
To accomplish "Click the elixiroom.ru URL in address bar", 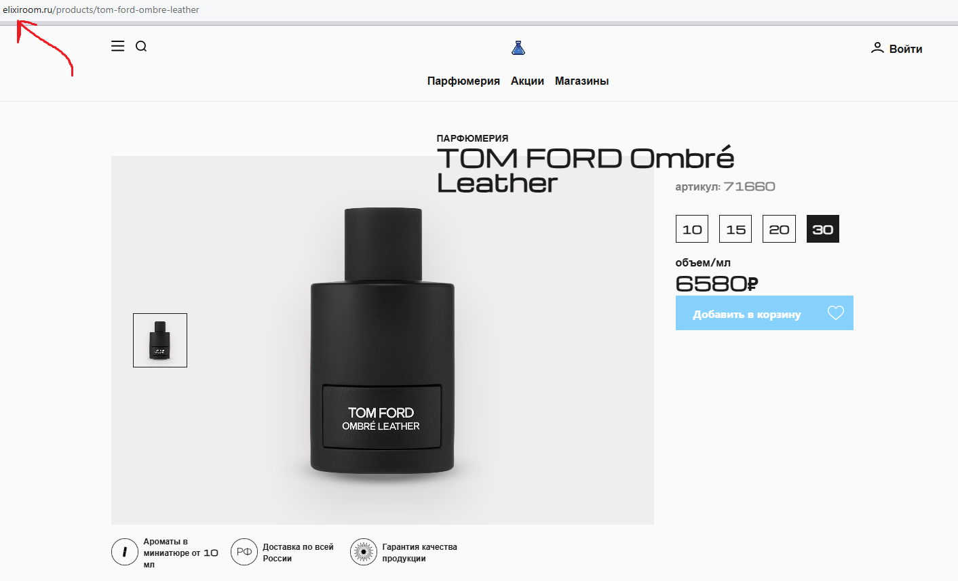I will coord(28,10).
